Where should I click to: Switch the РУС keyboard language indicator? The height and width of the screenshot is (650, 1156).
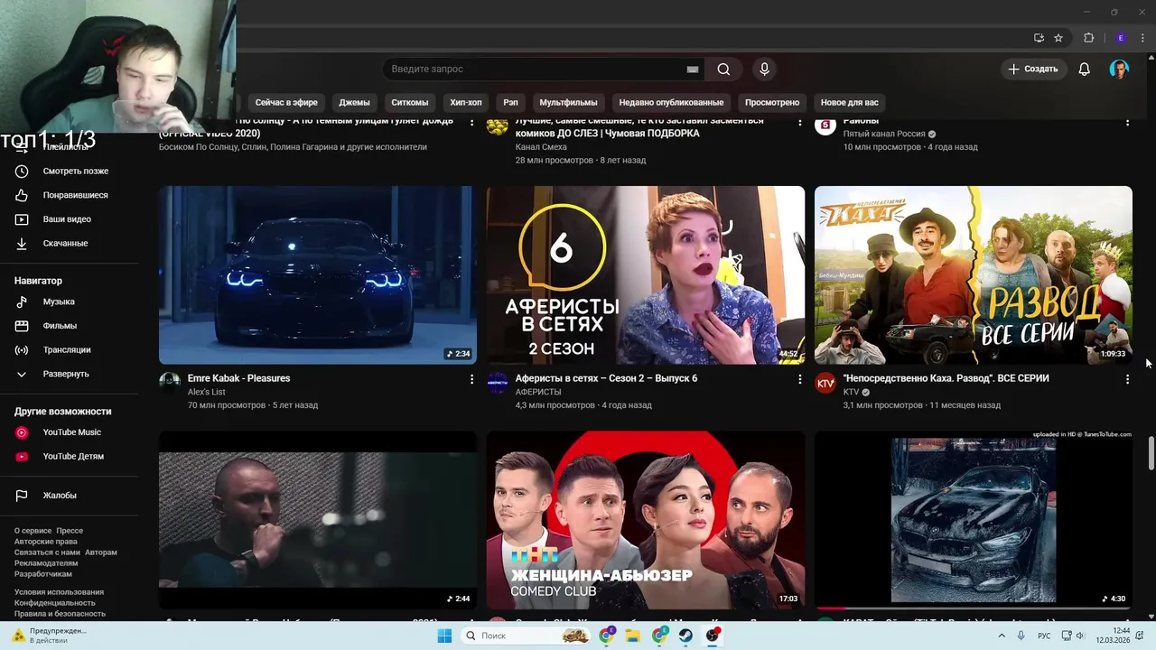(1044, 636)
